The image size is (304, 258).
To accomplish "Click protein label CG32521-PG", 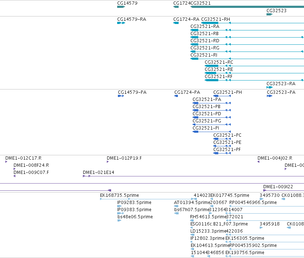I will pos(207,121).
